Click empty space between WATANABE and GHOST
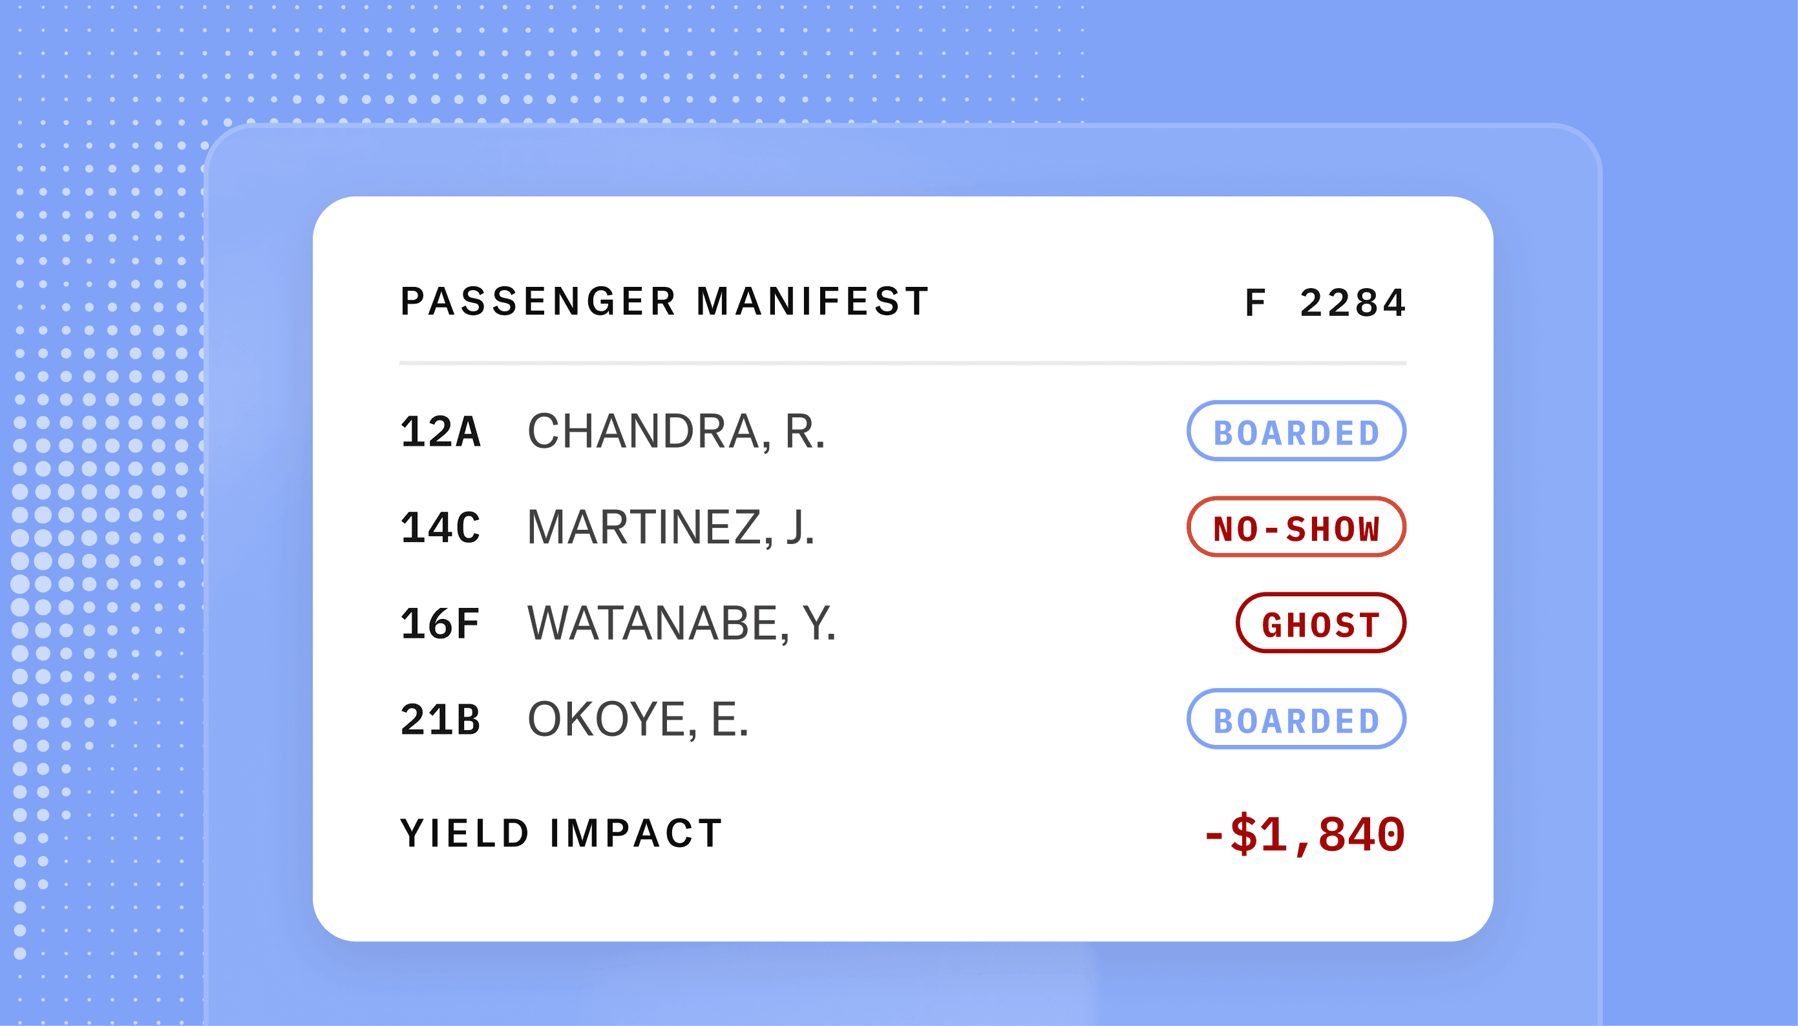Viewport: 1798px width, 1026px height. point(1036,623)
